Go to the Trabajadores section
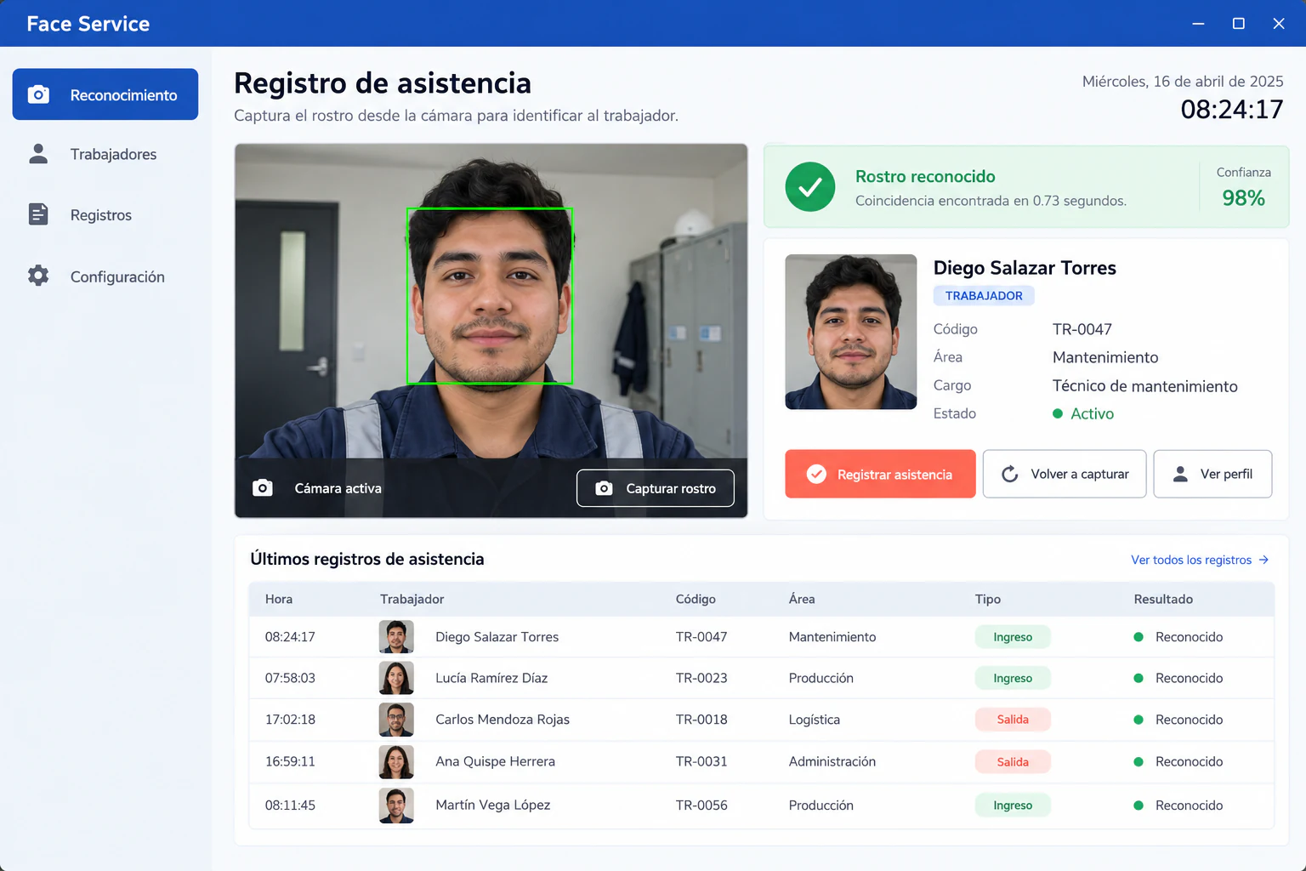Viewport: 1306px width, 871px height. 105,154
